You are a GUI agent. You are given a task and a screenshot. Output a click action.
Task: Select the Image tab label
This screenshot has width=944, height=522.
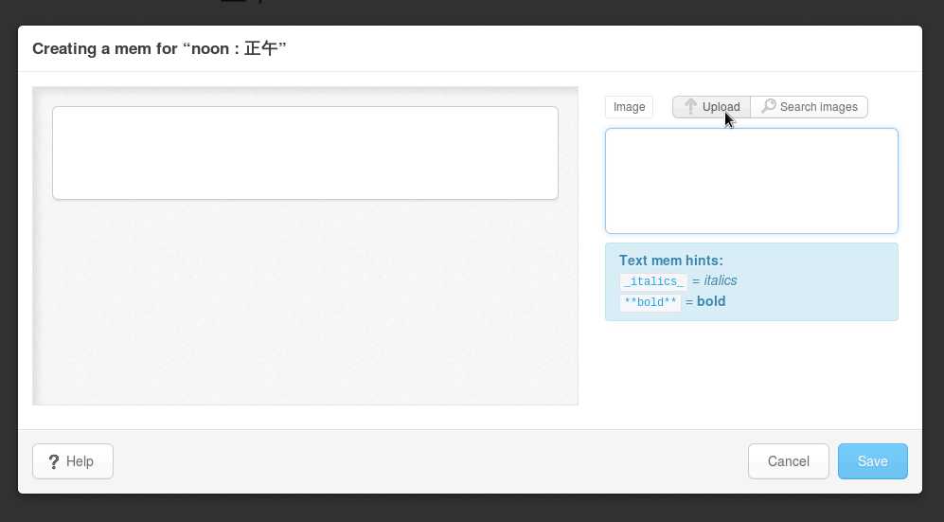629,107
